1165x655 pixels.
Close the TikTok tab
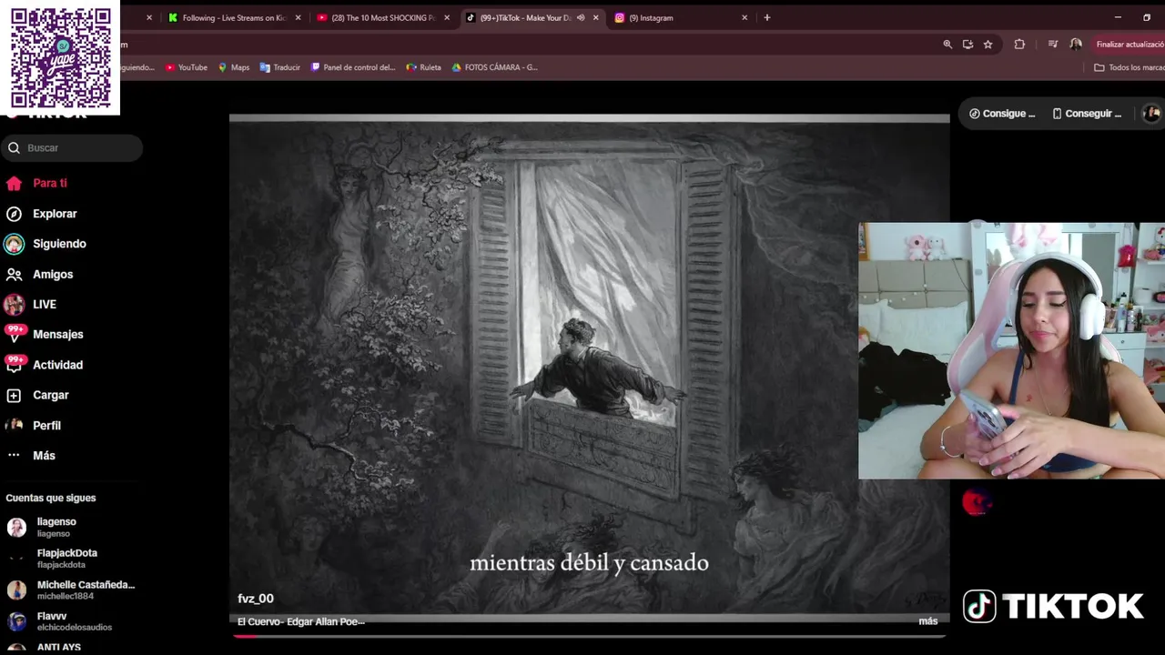click(596, 17)
